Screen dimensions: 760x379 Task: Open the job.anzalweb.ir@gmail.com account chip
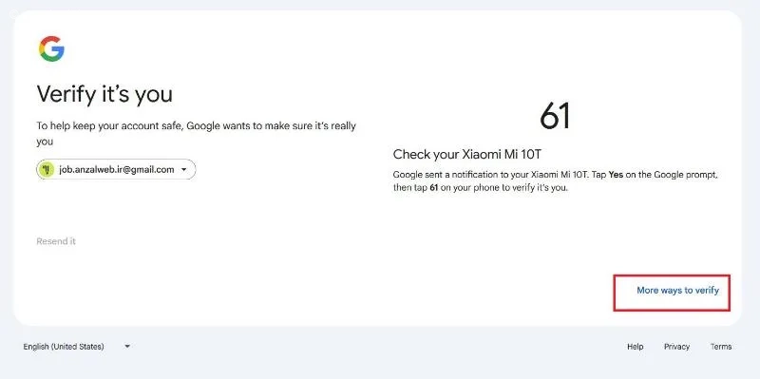[x=116, y=170]
